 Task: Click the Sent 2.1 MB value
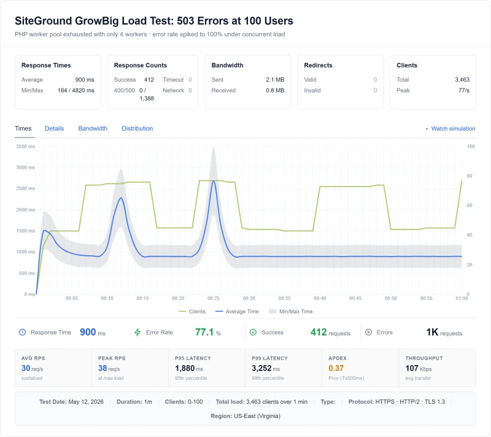[275, 80]
